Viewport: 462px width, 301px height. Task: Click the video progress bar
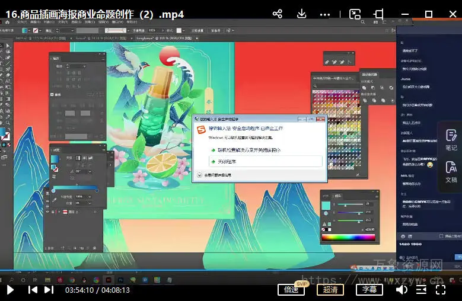pos(231,272)
